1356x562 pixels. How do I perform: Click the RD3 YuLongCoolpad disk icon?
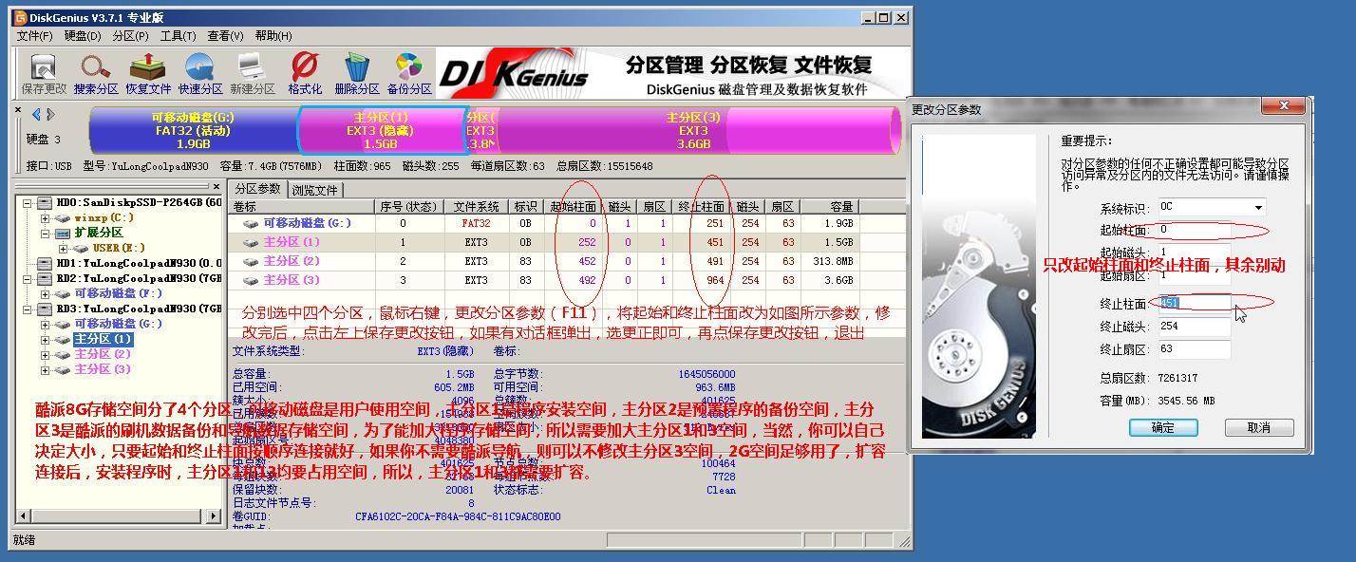point(45,309)
